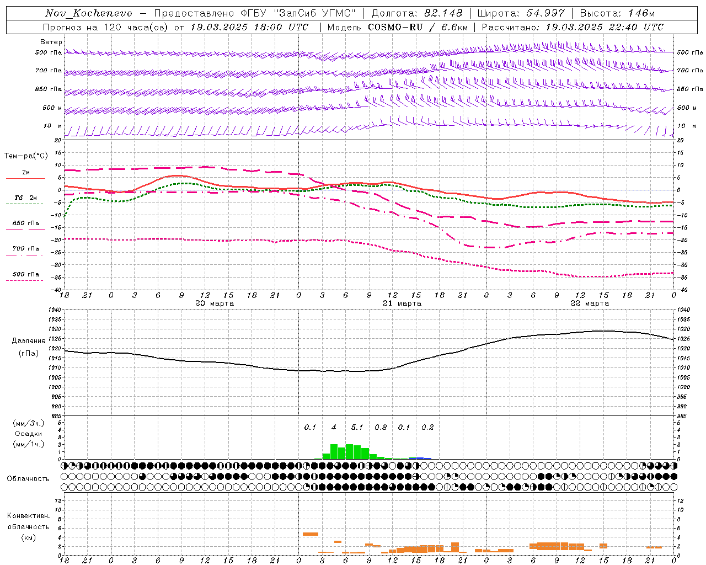Select the '2м' temperature legend entry
Image resolution: width=706 pixels, height=565 pixels.
click(x=26, y=173)
